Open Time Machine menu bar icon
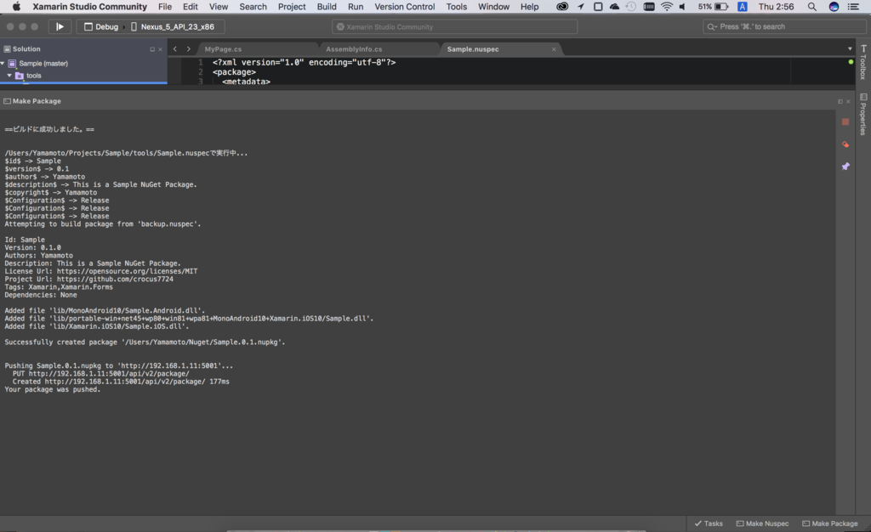The width and height of the screenshot is (871, 532). click(631, 7)
